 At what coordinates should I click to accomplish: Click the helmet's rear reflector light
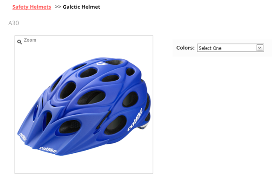point(144,126)
